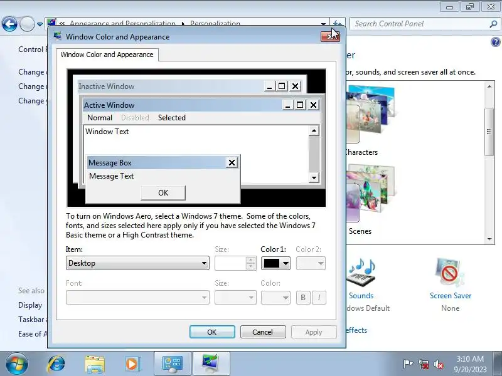Open the Item dropdown showing Desktop
Image resolution: width=502 pixels, height=376 pixels.
pyautogui.click(x=137, y=263)
